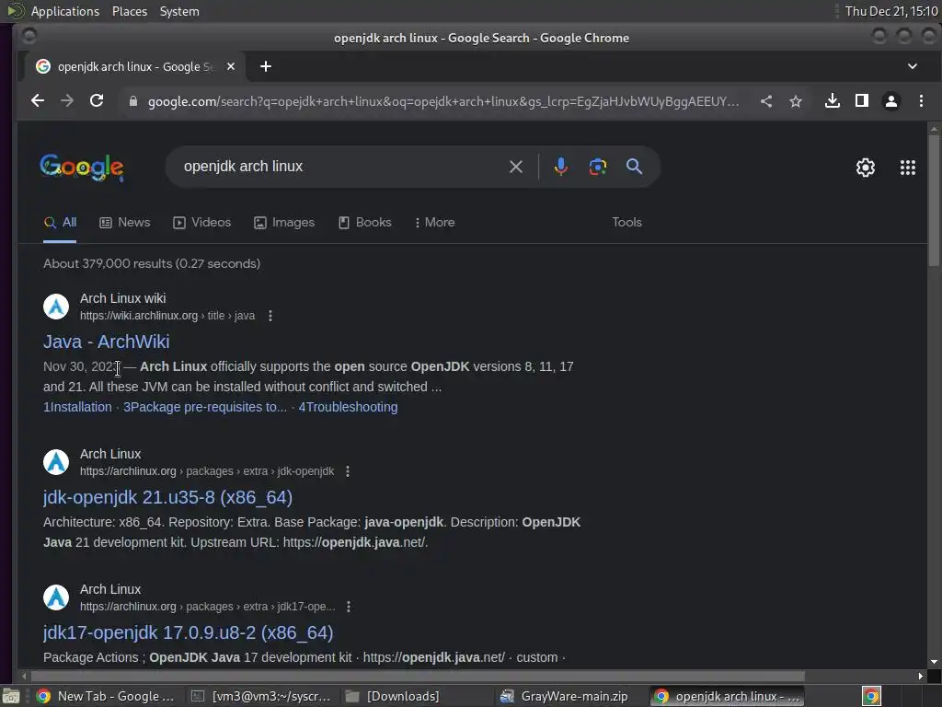The height and width of the screenshot is (707, 942).
Task: Reload the Google search page
Action: pyautogui.click(x=96, y=101)
